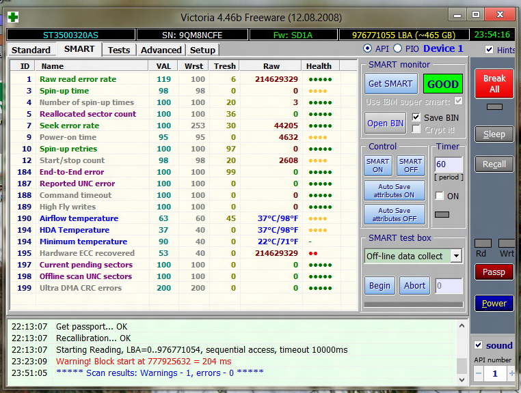Click the Wrst column header

pyautogui.click(x=193, y=66)
